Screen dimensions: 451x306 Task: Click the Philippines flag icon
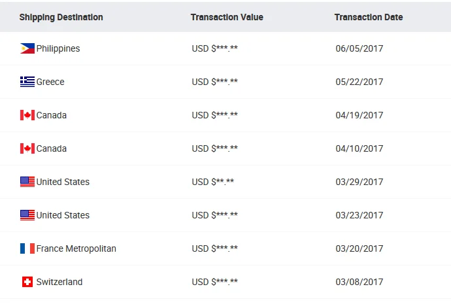tap(27, 48)
